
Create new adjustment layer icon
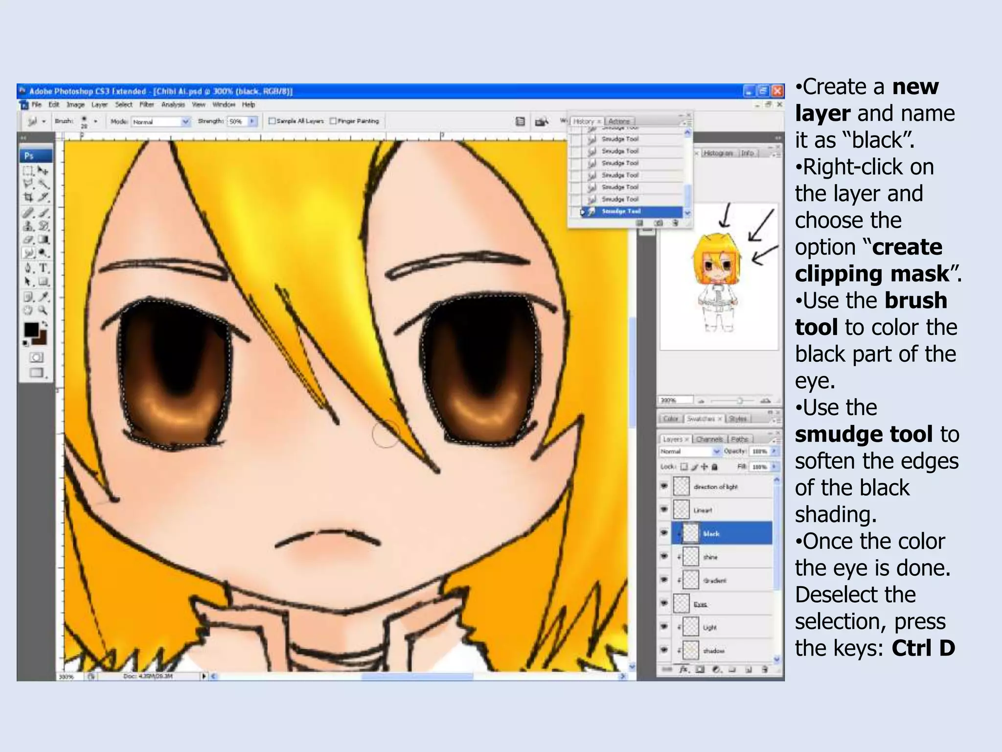click(716, 669)
